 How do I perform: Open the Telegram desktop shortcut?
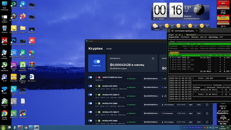[x=23, y=5]
